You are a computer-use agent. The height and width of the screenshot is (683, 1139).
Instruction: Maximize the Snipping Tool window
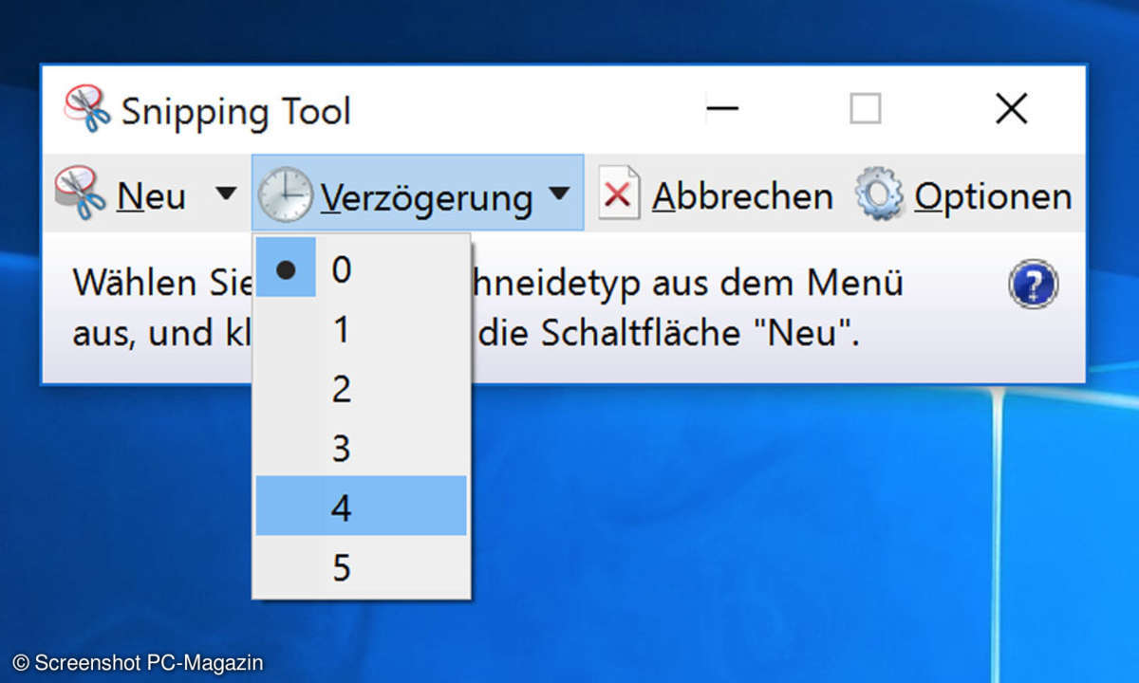[866, 109]
